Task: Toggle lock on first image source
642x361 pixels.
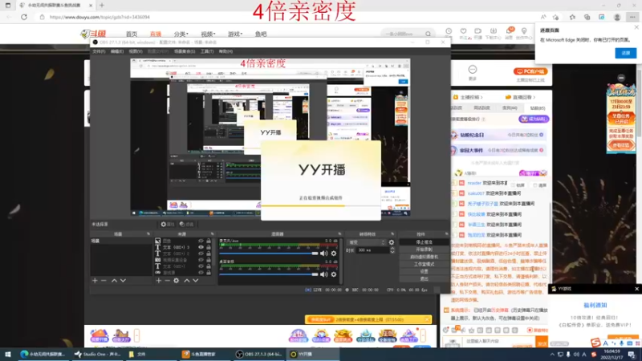Action: tap(209, 241)
